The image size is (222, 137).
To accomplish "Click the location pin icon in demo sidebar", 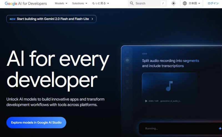I will (x=127, y=88).
